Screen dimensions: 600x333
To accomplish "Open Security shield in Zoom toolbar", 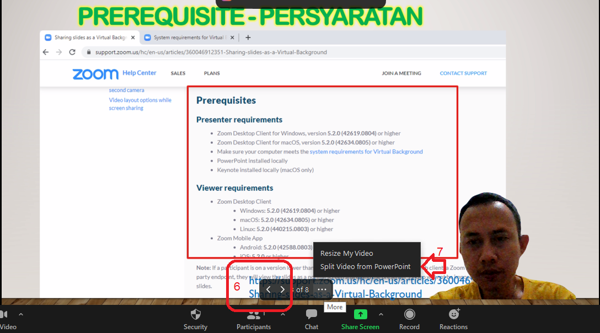I will [x=196, y=319].
